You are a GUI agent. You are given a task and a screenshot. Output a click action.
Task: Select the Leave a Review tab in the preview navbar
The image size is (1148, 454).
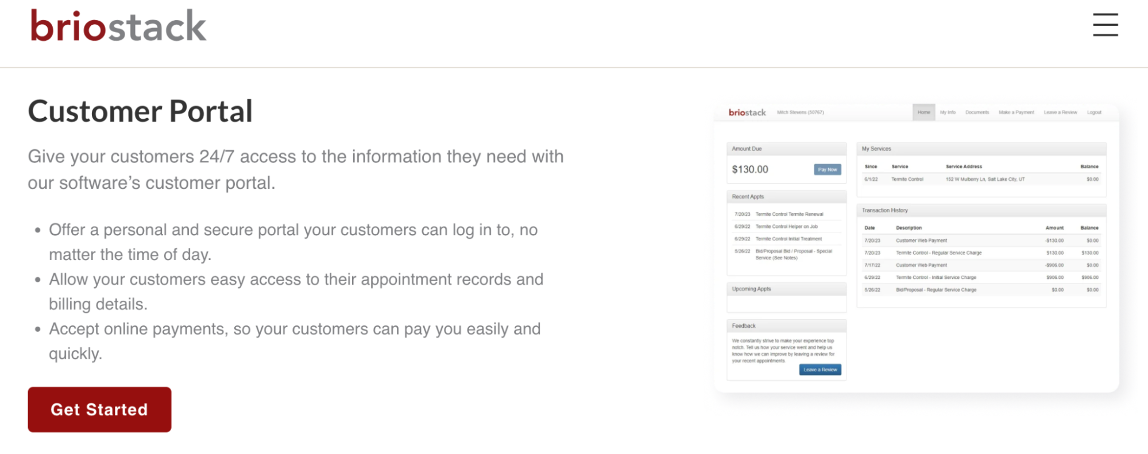(x=1060, y=112)
